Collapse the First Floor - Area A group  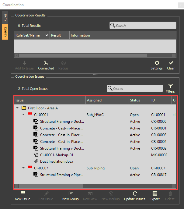17,108
